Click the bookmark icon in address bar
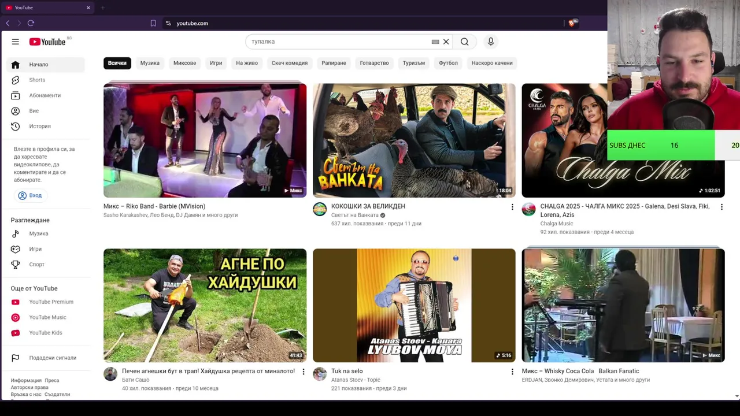 point(153,23)
